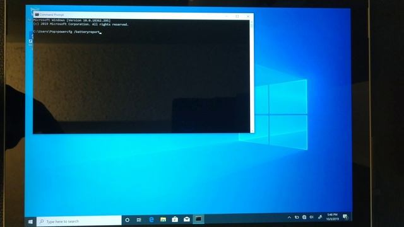Open File Explorer from the taskbar
Image resolution: width=404 pixels, height=227 pixels.
163,219
